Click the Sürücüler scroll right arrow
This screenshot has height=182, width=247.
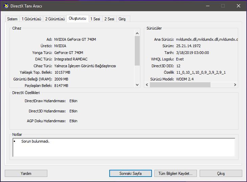point(235,85)
